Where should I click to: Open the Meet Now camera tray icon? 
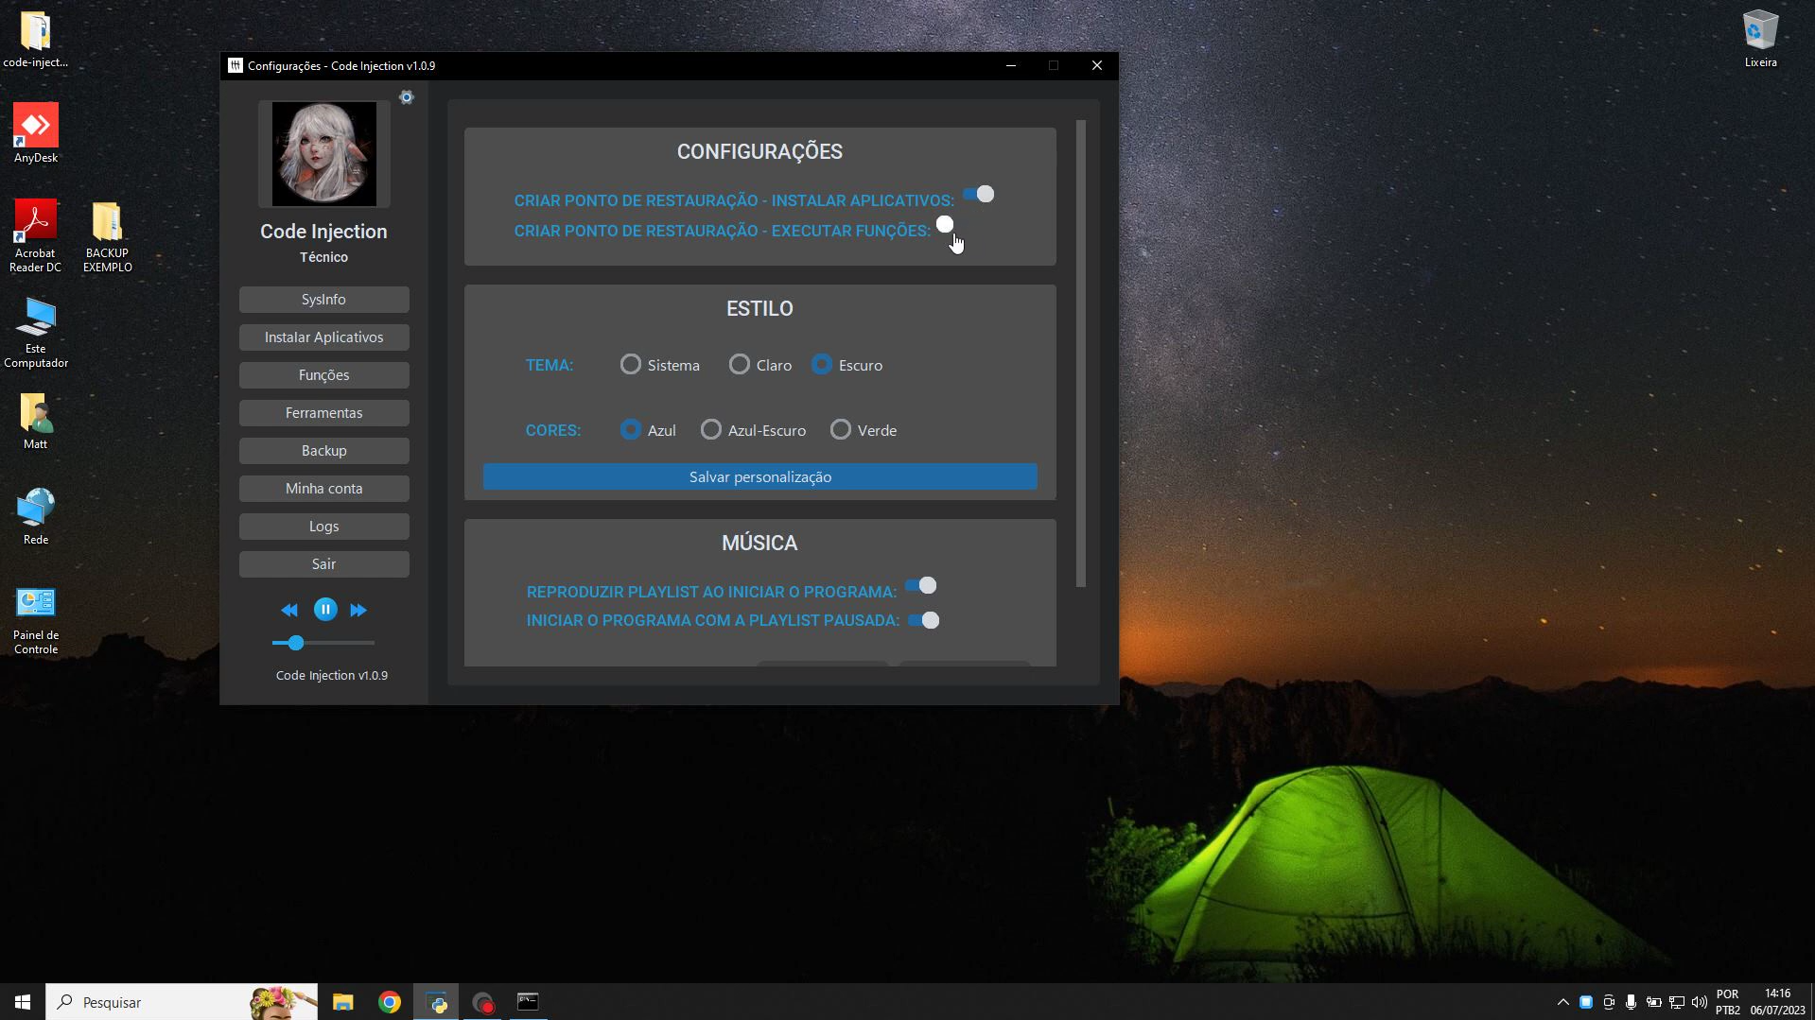1608,1002
